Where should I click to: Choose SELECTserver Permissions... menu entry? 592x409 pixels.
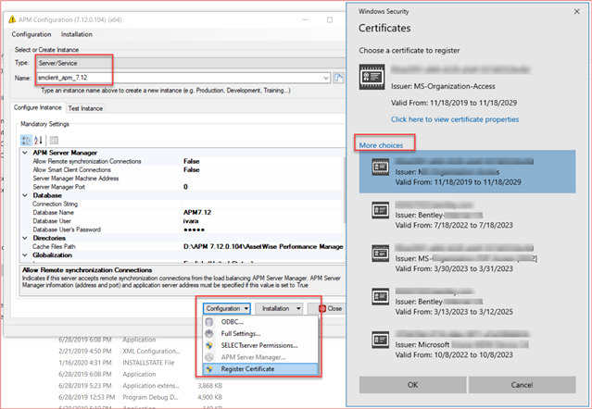point(260,345)
